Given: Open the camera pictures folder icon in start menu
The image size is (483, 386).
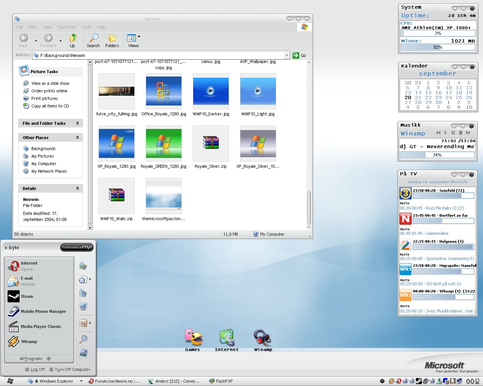Looking at the screenshot, I should (83, 293).
